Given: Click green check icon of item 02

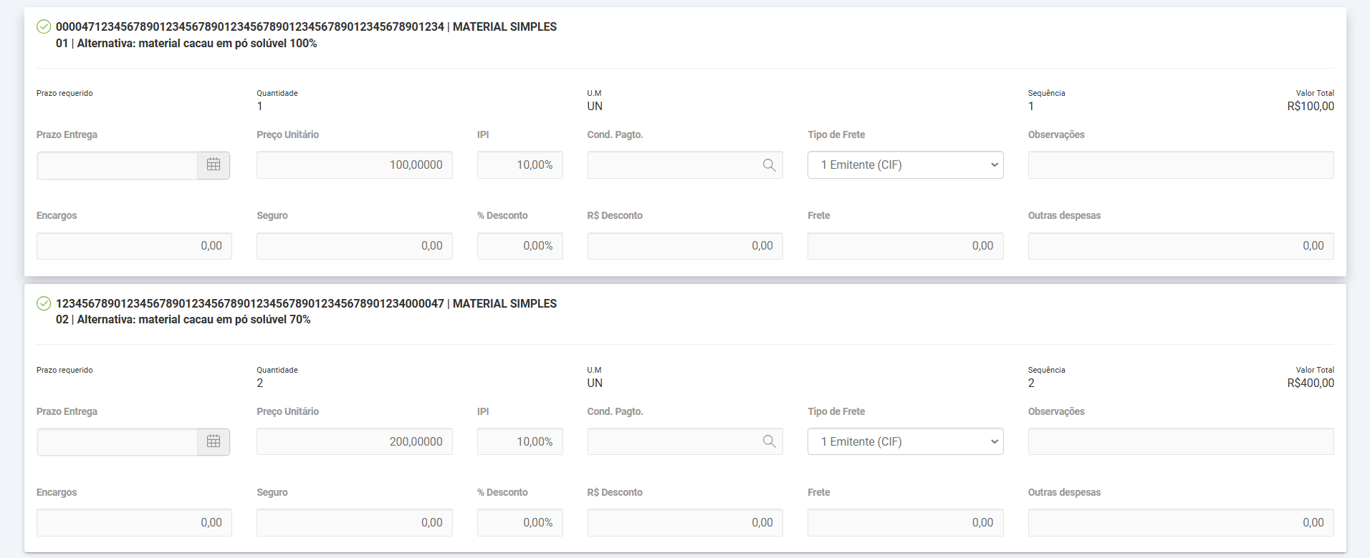Looking at the screenshot, I should click(44, 304).
